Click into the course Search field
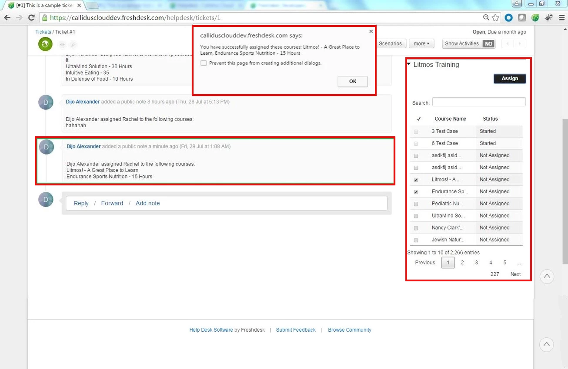The height and width of the screenshot is (369, 568). [x=479, y=102]
